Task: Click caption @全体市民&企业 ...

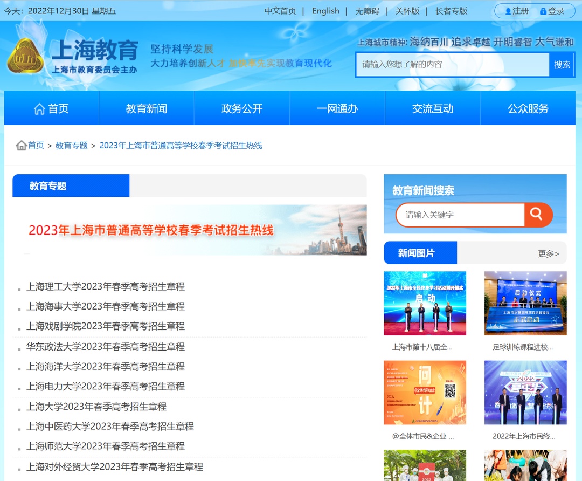Action: point(423,436)
